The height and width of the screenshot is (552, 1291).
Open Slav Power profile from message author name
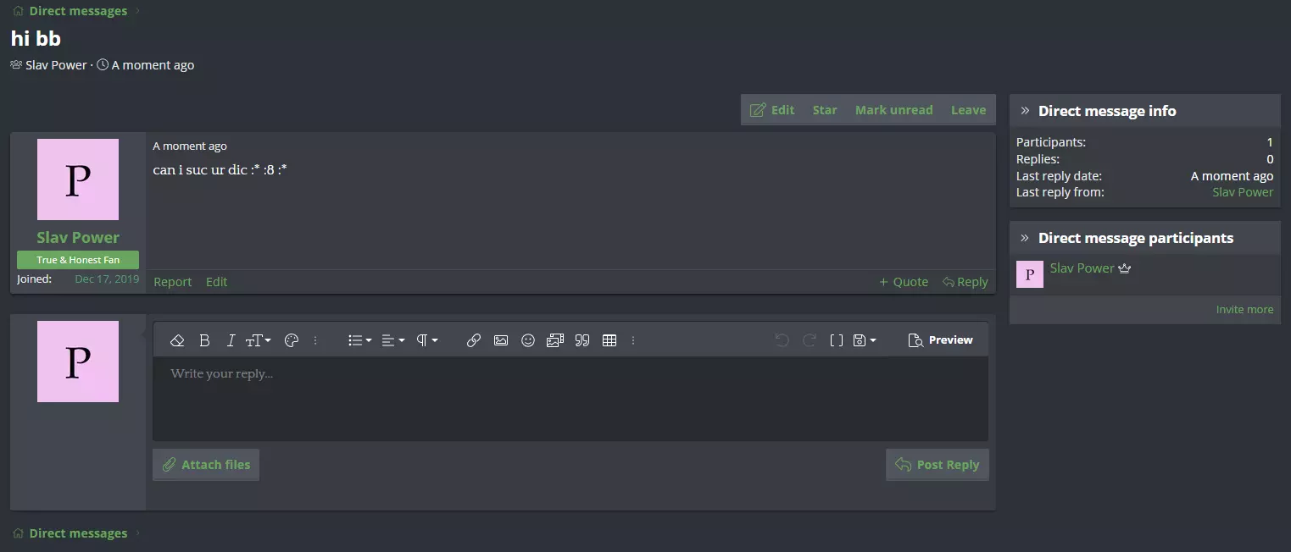click(78, 238)
